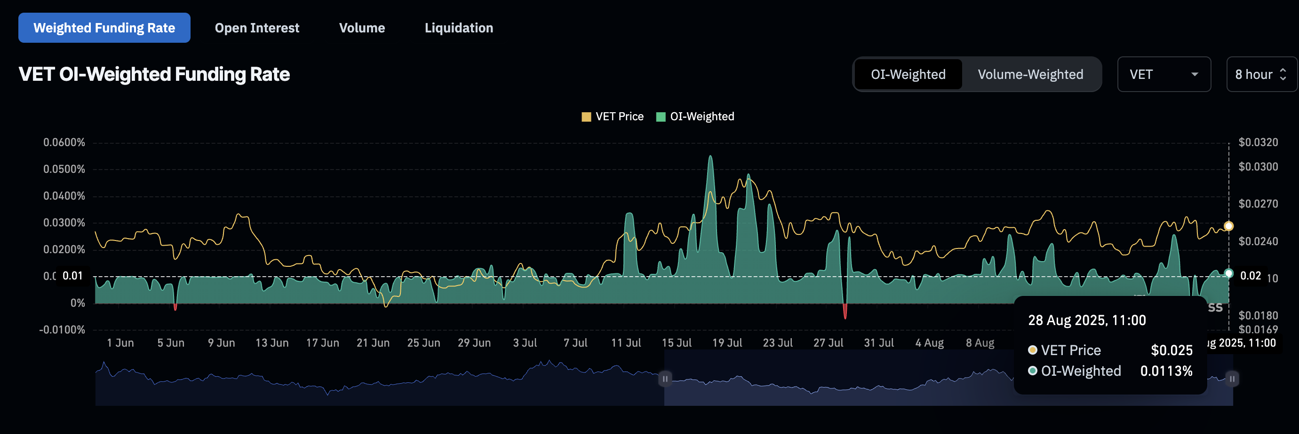Click the "$0.0169" price axis label
This screenshot has width=1299, height=434.
click(x=1258, y=330)
